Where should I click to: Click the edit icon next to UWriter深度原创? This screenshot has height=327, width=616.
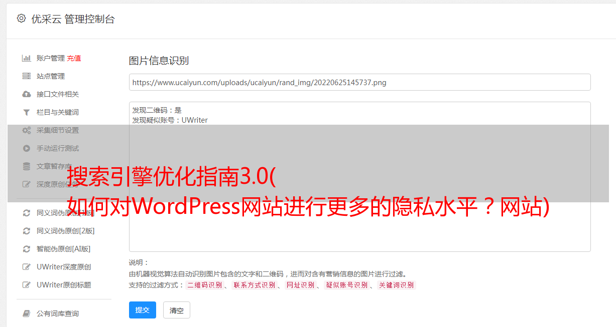pyautogui.click(x=27, y=267)
